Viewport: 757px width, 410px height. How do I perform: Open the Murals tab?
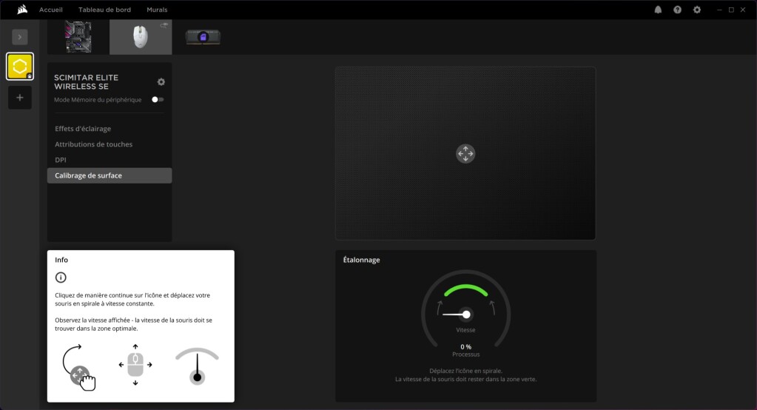(x=157, y=10)
